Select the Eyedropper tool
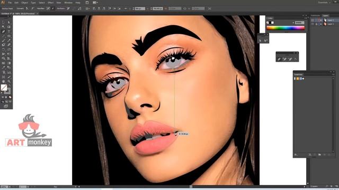Image resolution: width=339 pixels, height=190 pixels. tap(3, 68)
